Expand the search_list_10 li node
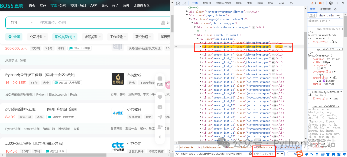The image size is (347, 157). pos(201,78)
